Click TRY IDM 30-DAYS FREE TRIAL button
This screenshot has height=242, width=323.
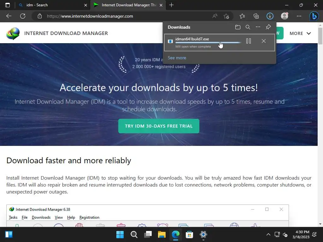coord(159,126)
